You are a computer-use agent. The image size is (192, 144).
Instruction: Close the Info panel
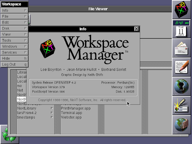[136, 29]
